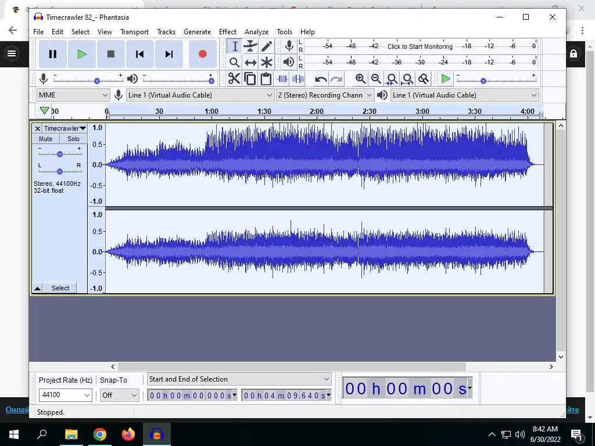This screenshot has width=595, height=446.
Task: Collapse the track with the up arrow
Action: pyautogui.click(x=37, y=289)
